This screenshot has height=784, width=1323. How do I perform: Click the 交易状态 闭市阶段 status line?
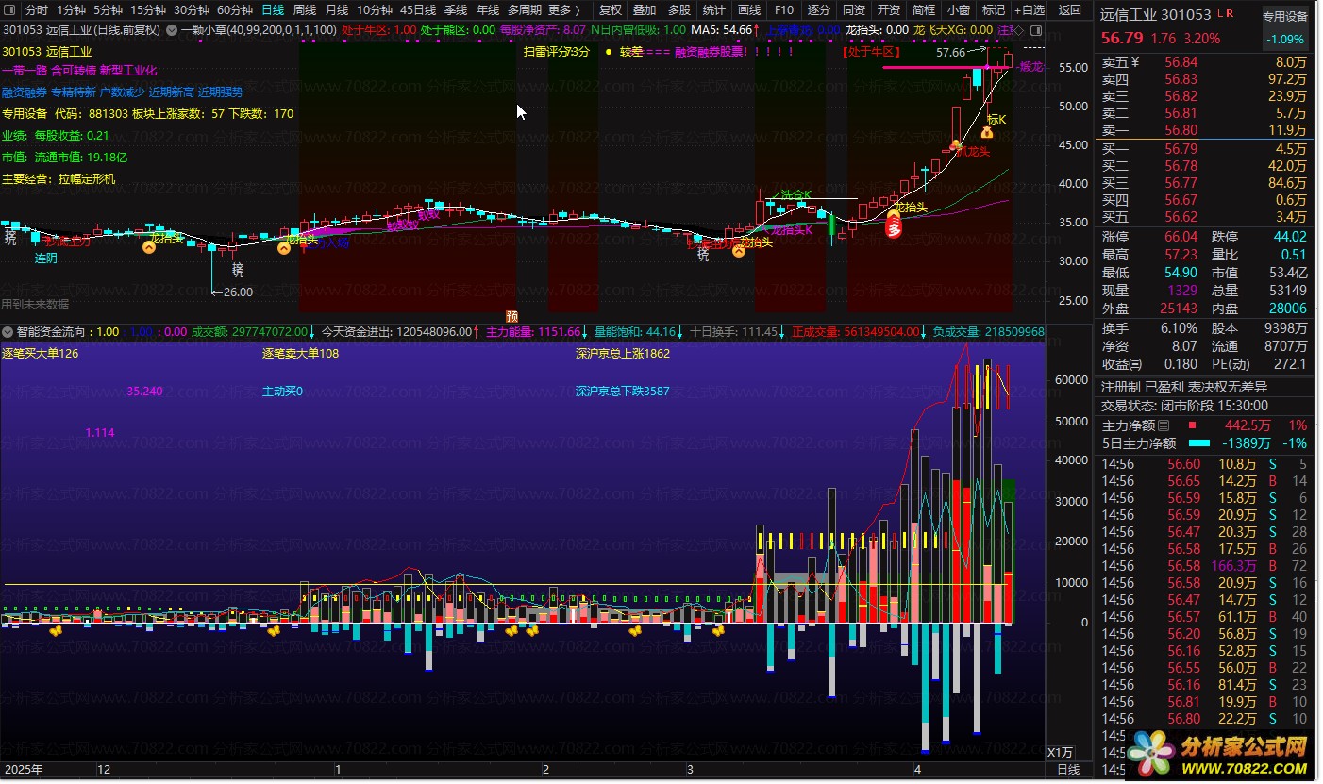point(1185,405)
